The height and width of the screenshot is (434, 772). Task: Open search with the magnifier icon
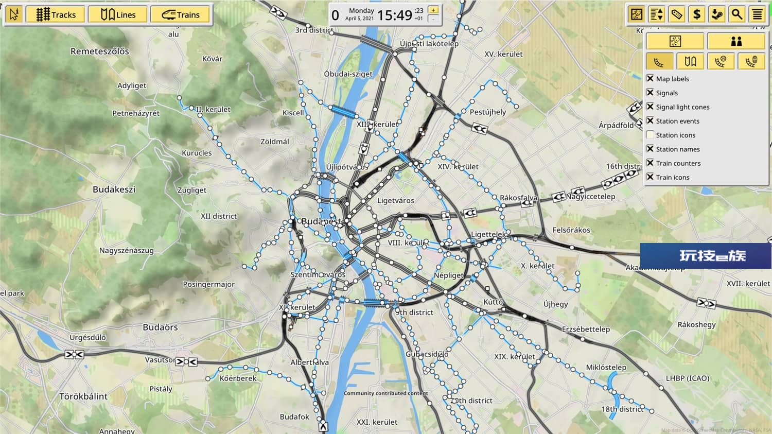coord(737,14)
